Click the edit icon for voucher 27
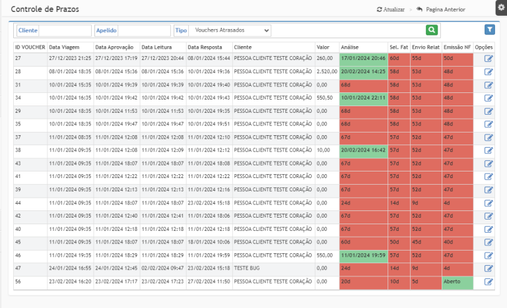 point(489,58)
